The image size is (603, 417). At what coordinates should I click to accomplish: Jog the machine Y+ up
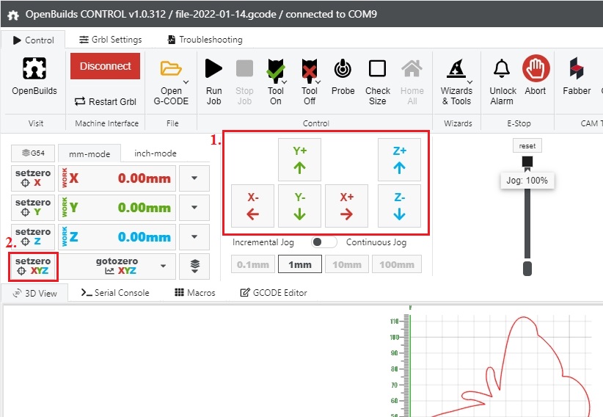[299, 160]
